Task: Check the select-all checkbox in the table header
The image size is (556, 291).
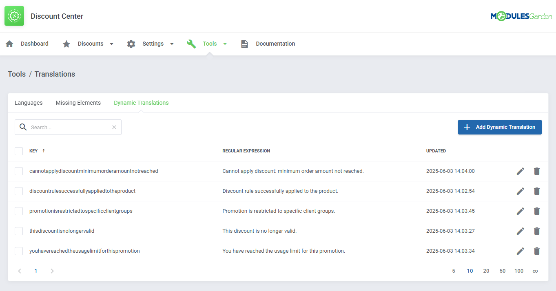Action: pyautogui.click(x=19, y=151)
